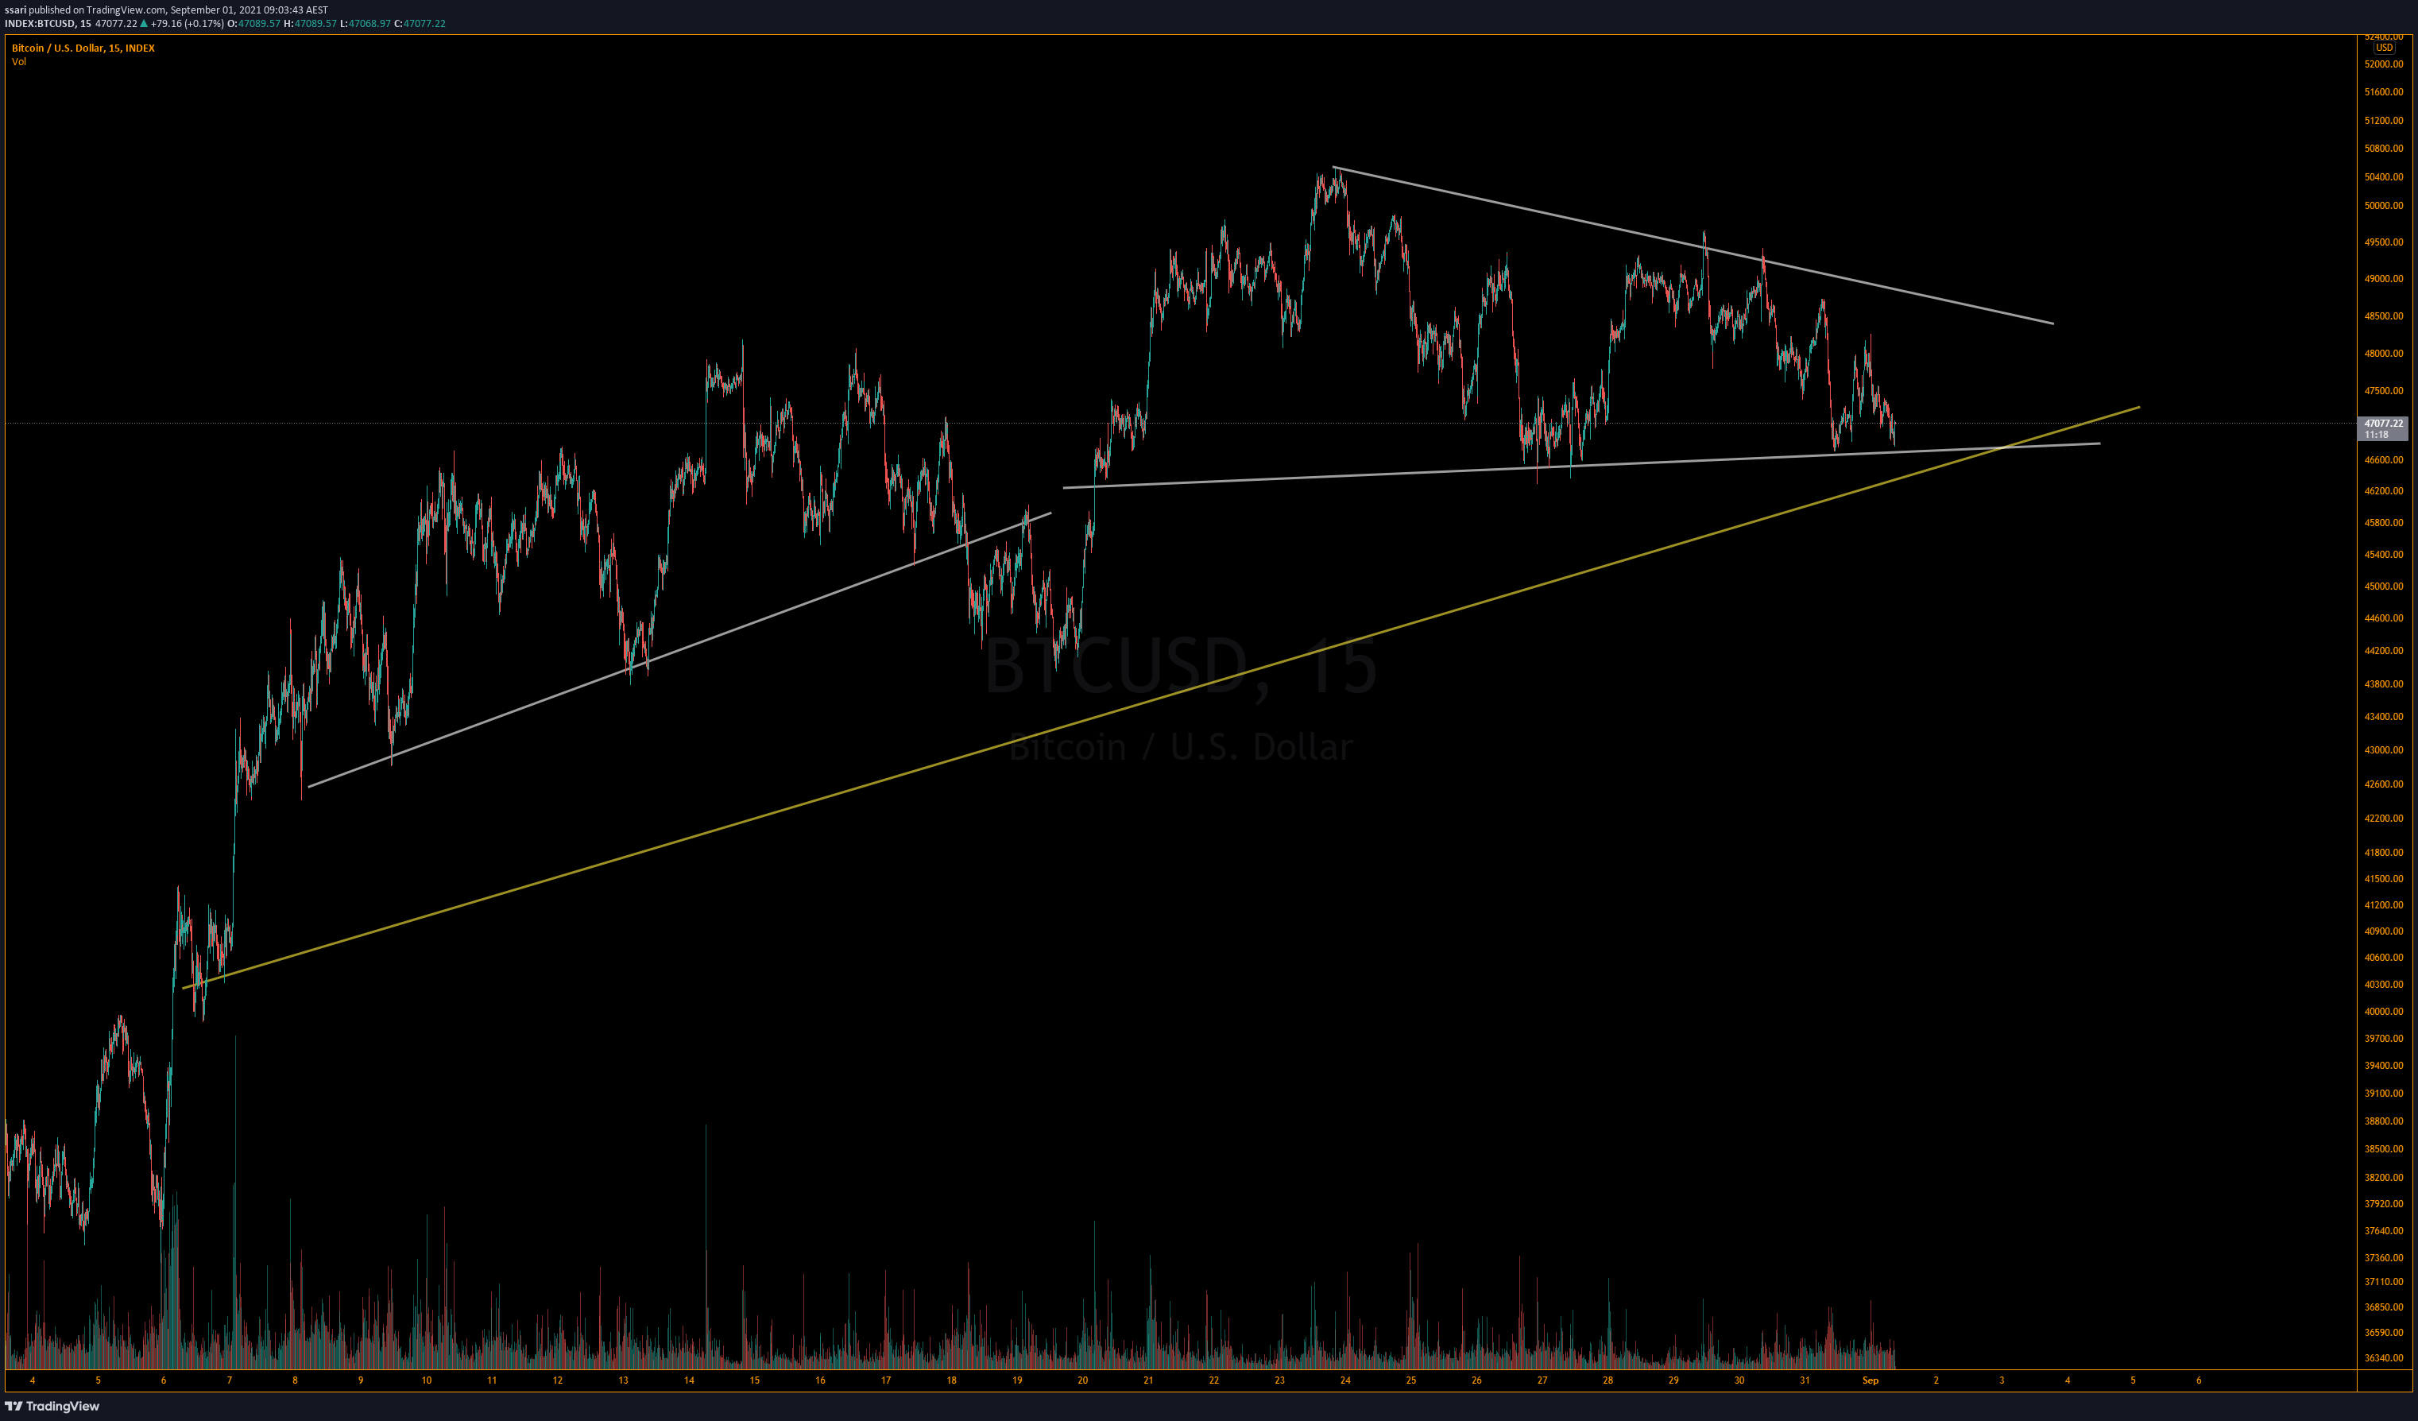Click the 49000.00 price axis label
This screenshot has width=2418, height=1421.
coord(2384,279)
